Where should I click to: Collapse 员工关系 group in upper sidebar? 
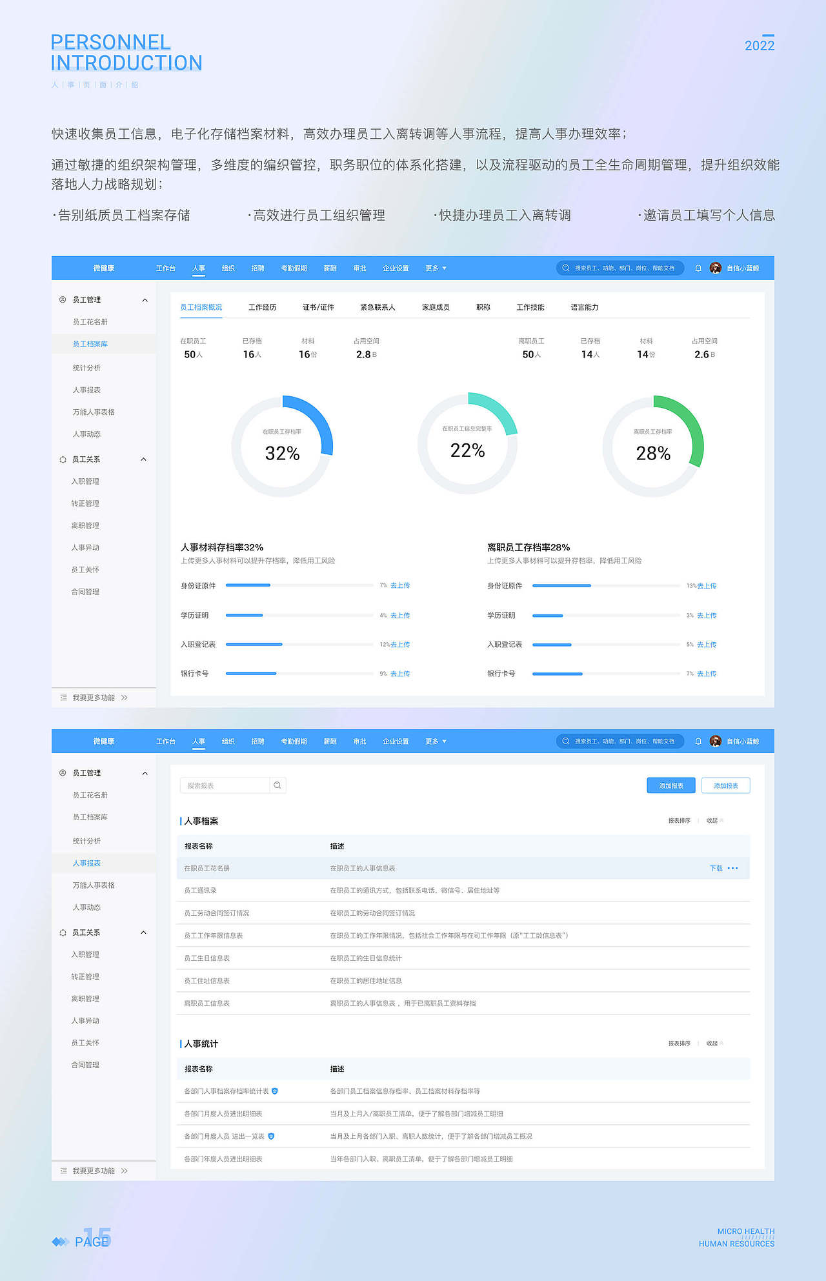click(143, 459)
